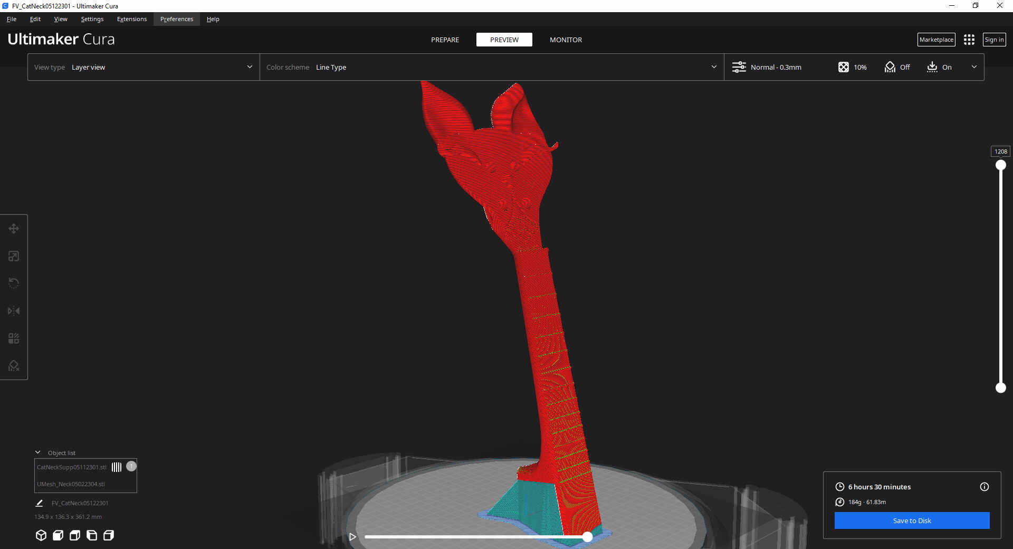Select the Mirror tool in left toolbar

14,311
